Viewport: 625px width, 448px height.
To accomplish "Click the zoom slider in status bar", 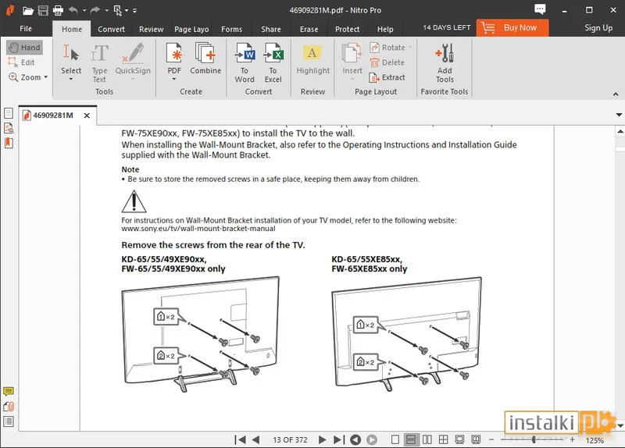I will tap(534, 440).
